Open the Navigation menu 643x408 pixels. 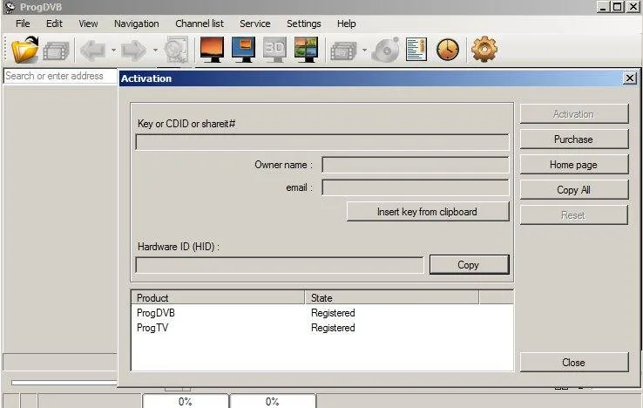point(137,24)
